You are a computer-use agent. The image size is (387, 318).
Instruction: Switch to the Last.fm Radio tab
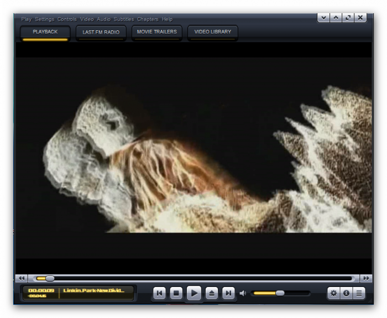point(101,33)
